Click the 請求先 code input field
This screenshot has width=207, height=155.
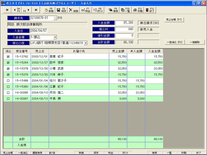[42, 18]
